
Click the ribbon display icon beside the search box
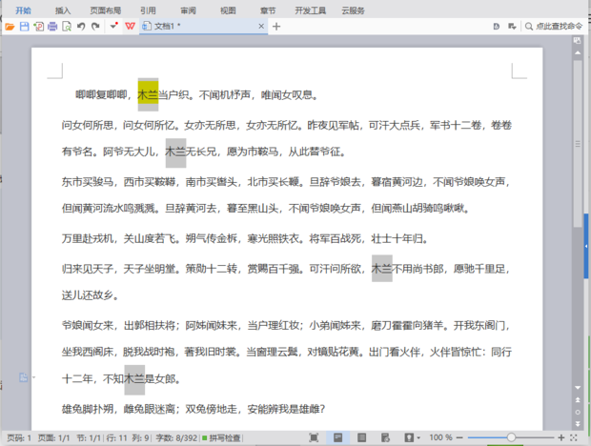tap(512, 27)
